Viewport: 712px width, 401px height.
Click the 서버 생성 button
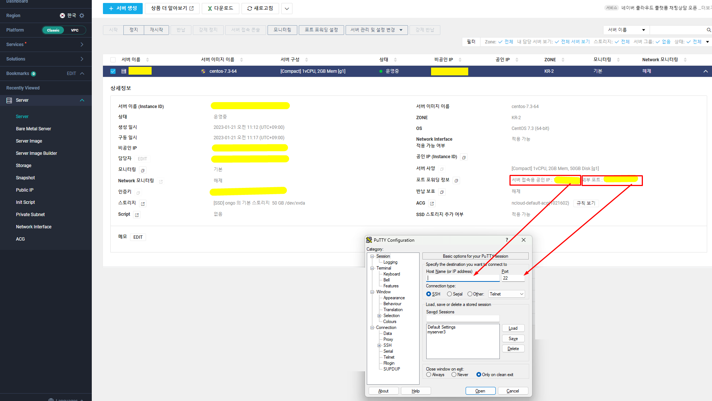[123, 9]
